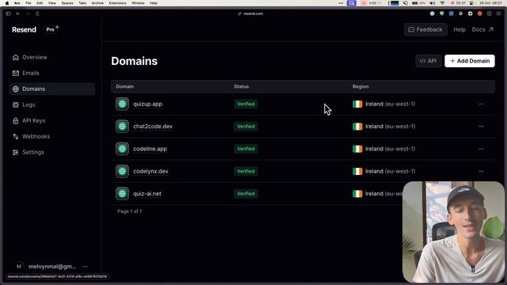Open the Docs external link
The image size is (507, 285).
(482, 29)
